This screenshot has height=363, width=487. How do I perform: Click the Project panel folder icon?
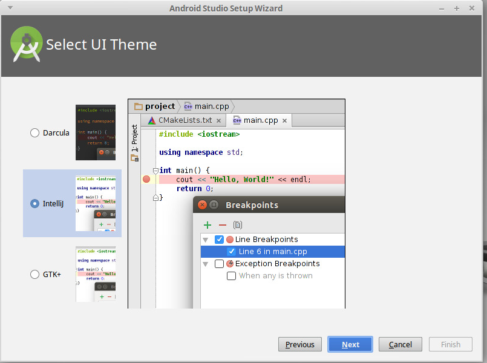coord(134,158)
